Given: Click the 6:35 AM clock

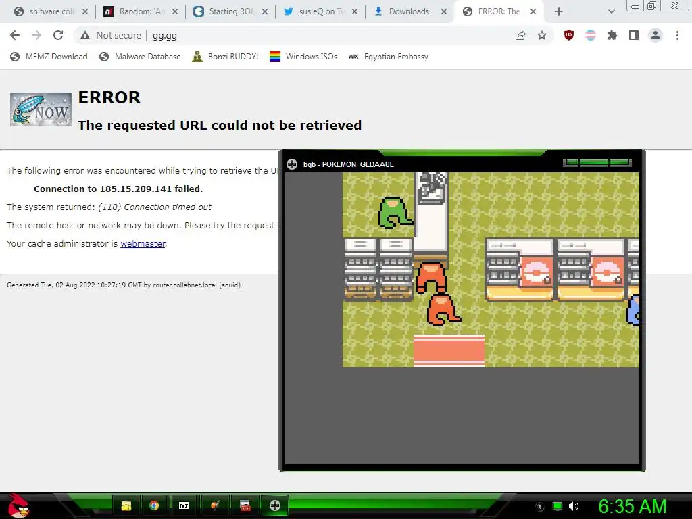Looking at the screenshot, I should click(x=633, y=507).
